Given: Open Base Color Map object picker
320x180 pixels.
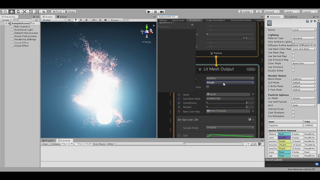Looking at the screenshot, I should [253, 111].
